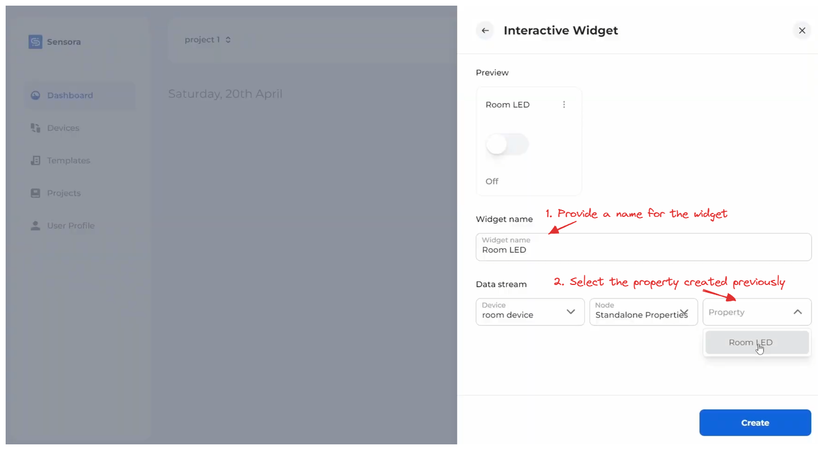Select the Projects sidebar icon
The height and width of the screenshot is (450, 823).
tap(35, 193)
